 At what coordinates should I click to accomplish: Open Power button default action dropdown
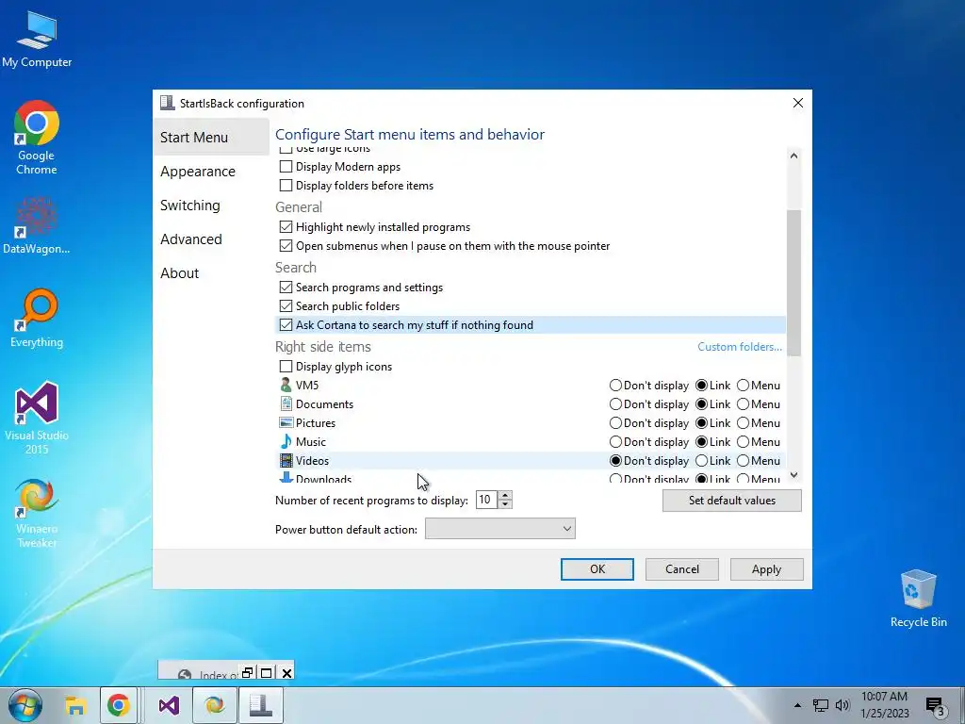coord(499,529)
